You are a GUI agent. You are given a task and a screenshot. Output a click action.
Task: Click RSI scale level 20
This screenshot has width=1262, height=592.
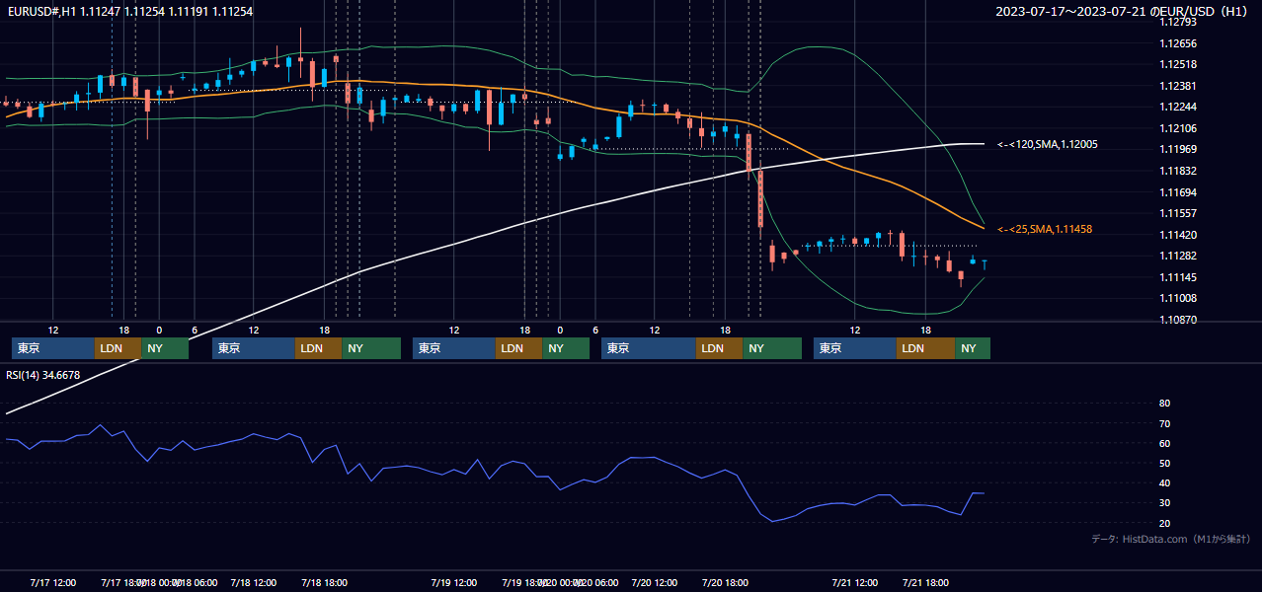pos(1164,523)
